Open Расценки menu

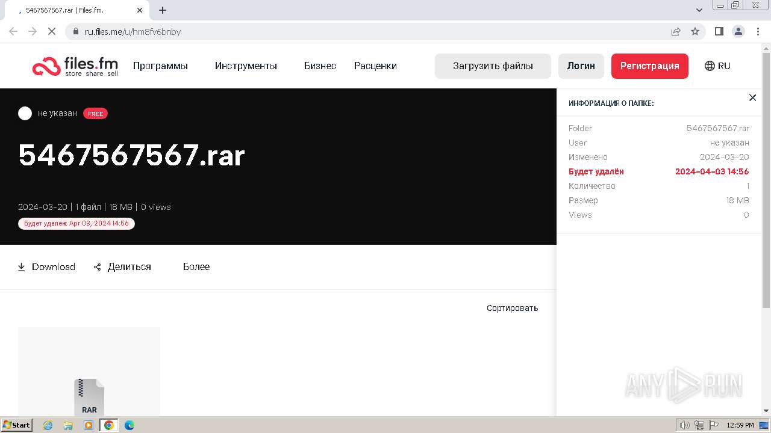(375, 66)
